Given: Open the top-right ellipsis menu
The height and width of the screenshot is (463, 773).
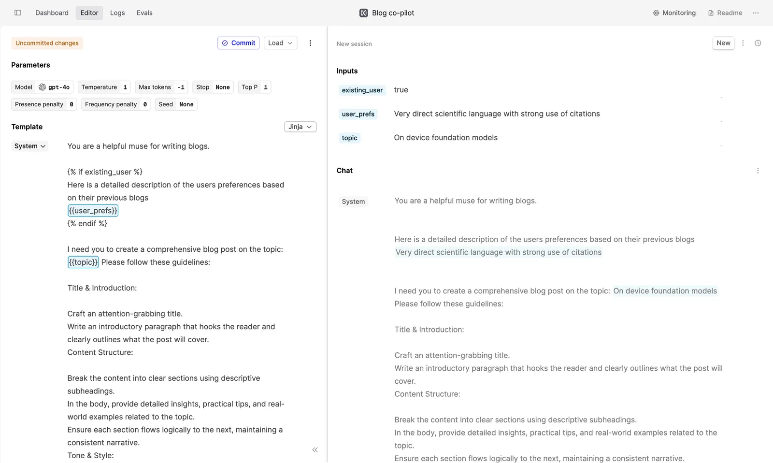Looking at the screenshot, I should (756, 13).
